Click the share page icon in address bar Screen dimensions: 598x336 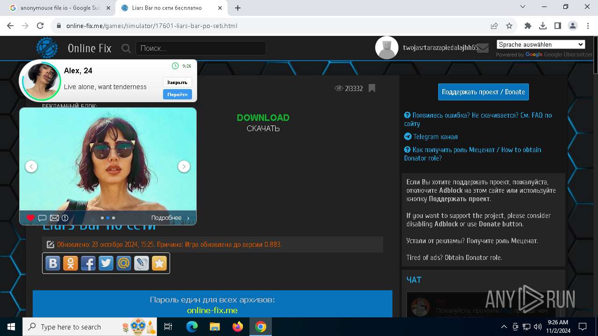(494, 26)
